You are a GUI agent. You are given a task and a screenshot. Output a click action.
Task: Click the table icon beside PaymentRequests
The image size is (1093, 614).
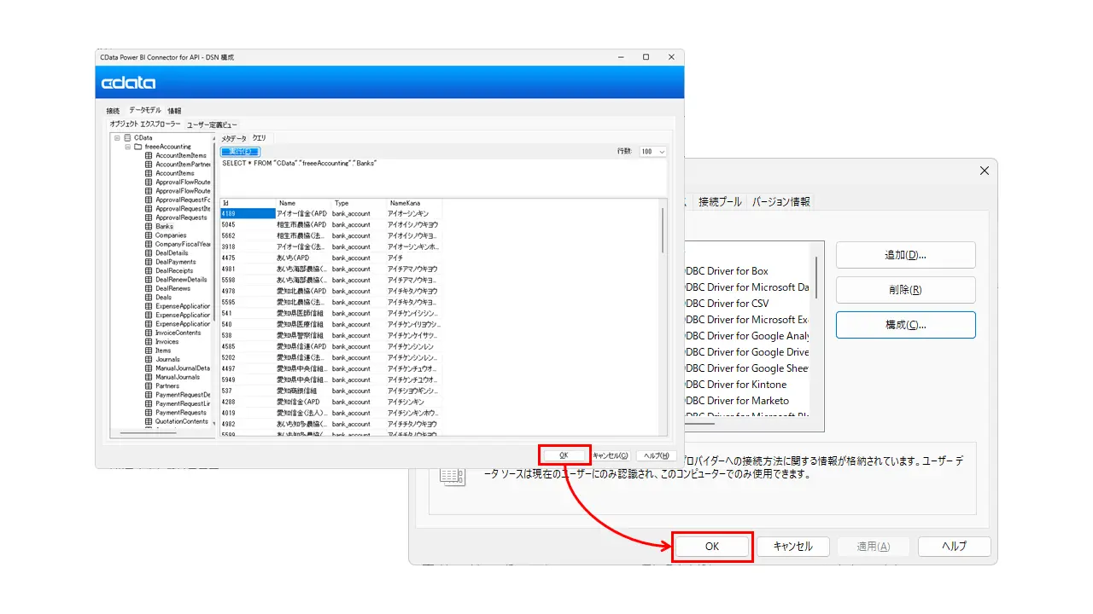(149, 413)
